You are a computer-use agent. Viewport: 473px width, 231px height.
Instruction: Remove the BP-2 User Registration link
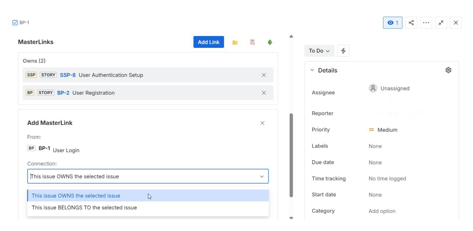click(x=264, y=93)
